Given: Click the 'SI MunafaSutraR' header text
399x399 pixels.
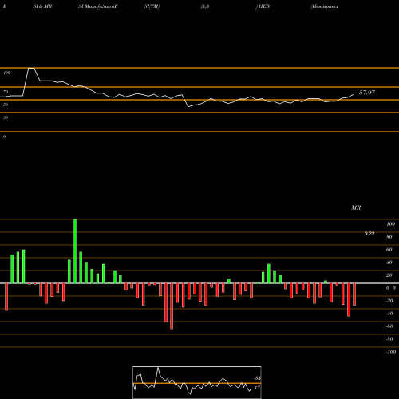Looking at the screenshot, I should 98,6.
